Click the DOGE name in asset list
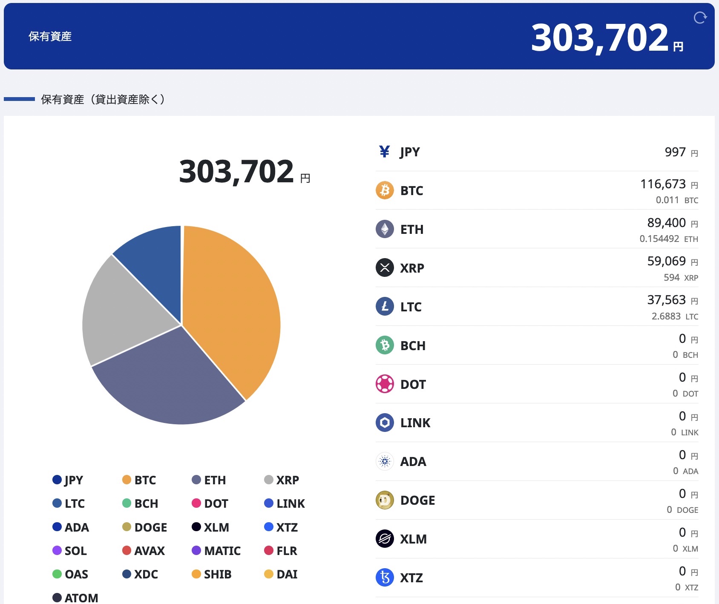This screenshot has width=719, height=604. pos(418,500)
